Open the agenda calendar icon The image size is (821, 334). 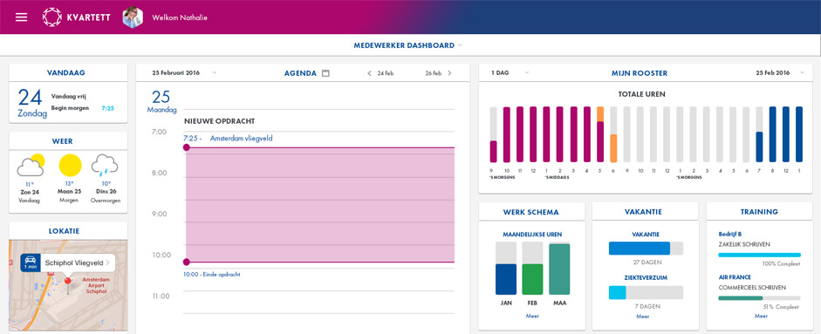pos(325,73)
